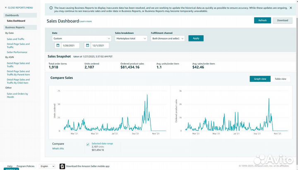Open the Sales breakdown dropdown
Viewport: 298px width, 170px height.
click(131, 38)
